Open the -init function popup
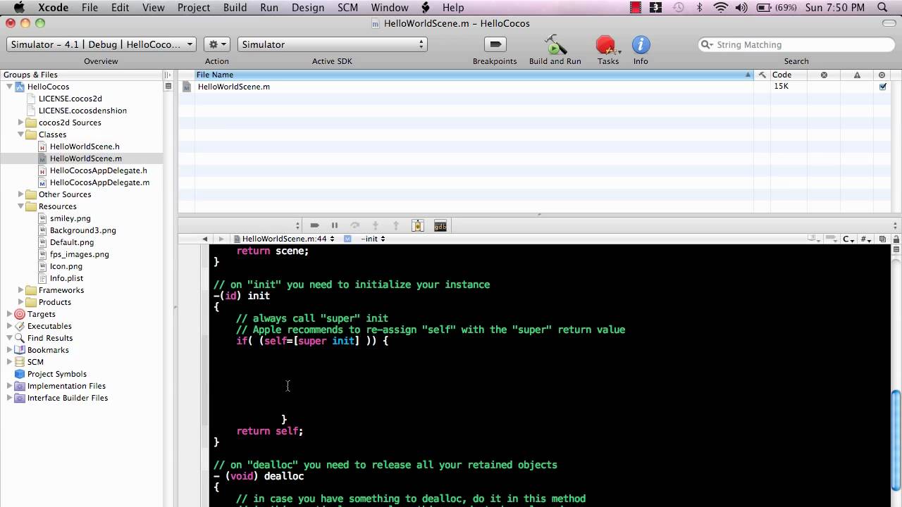Screen dimensions: 902x507 373,239
